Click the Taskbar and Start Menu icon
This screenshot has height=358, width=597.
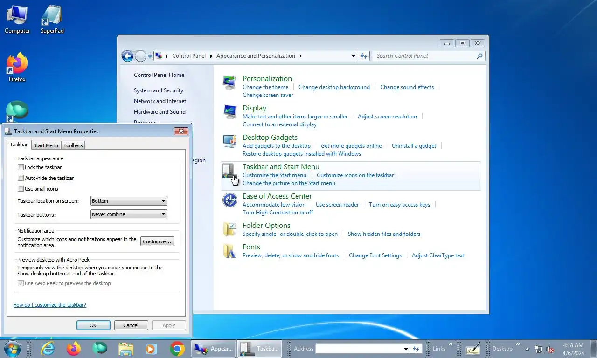tap(229, 171)
